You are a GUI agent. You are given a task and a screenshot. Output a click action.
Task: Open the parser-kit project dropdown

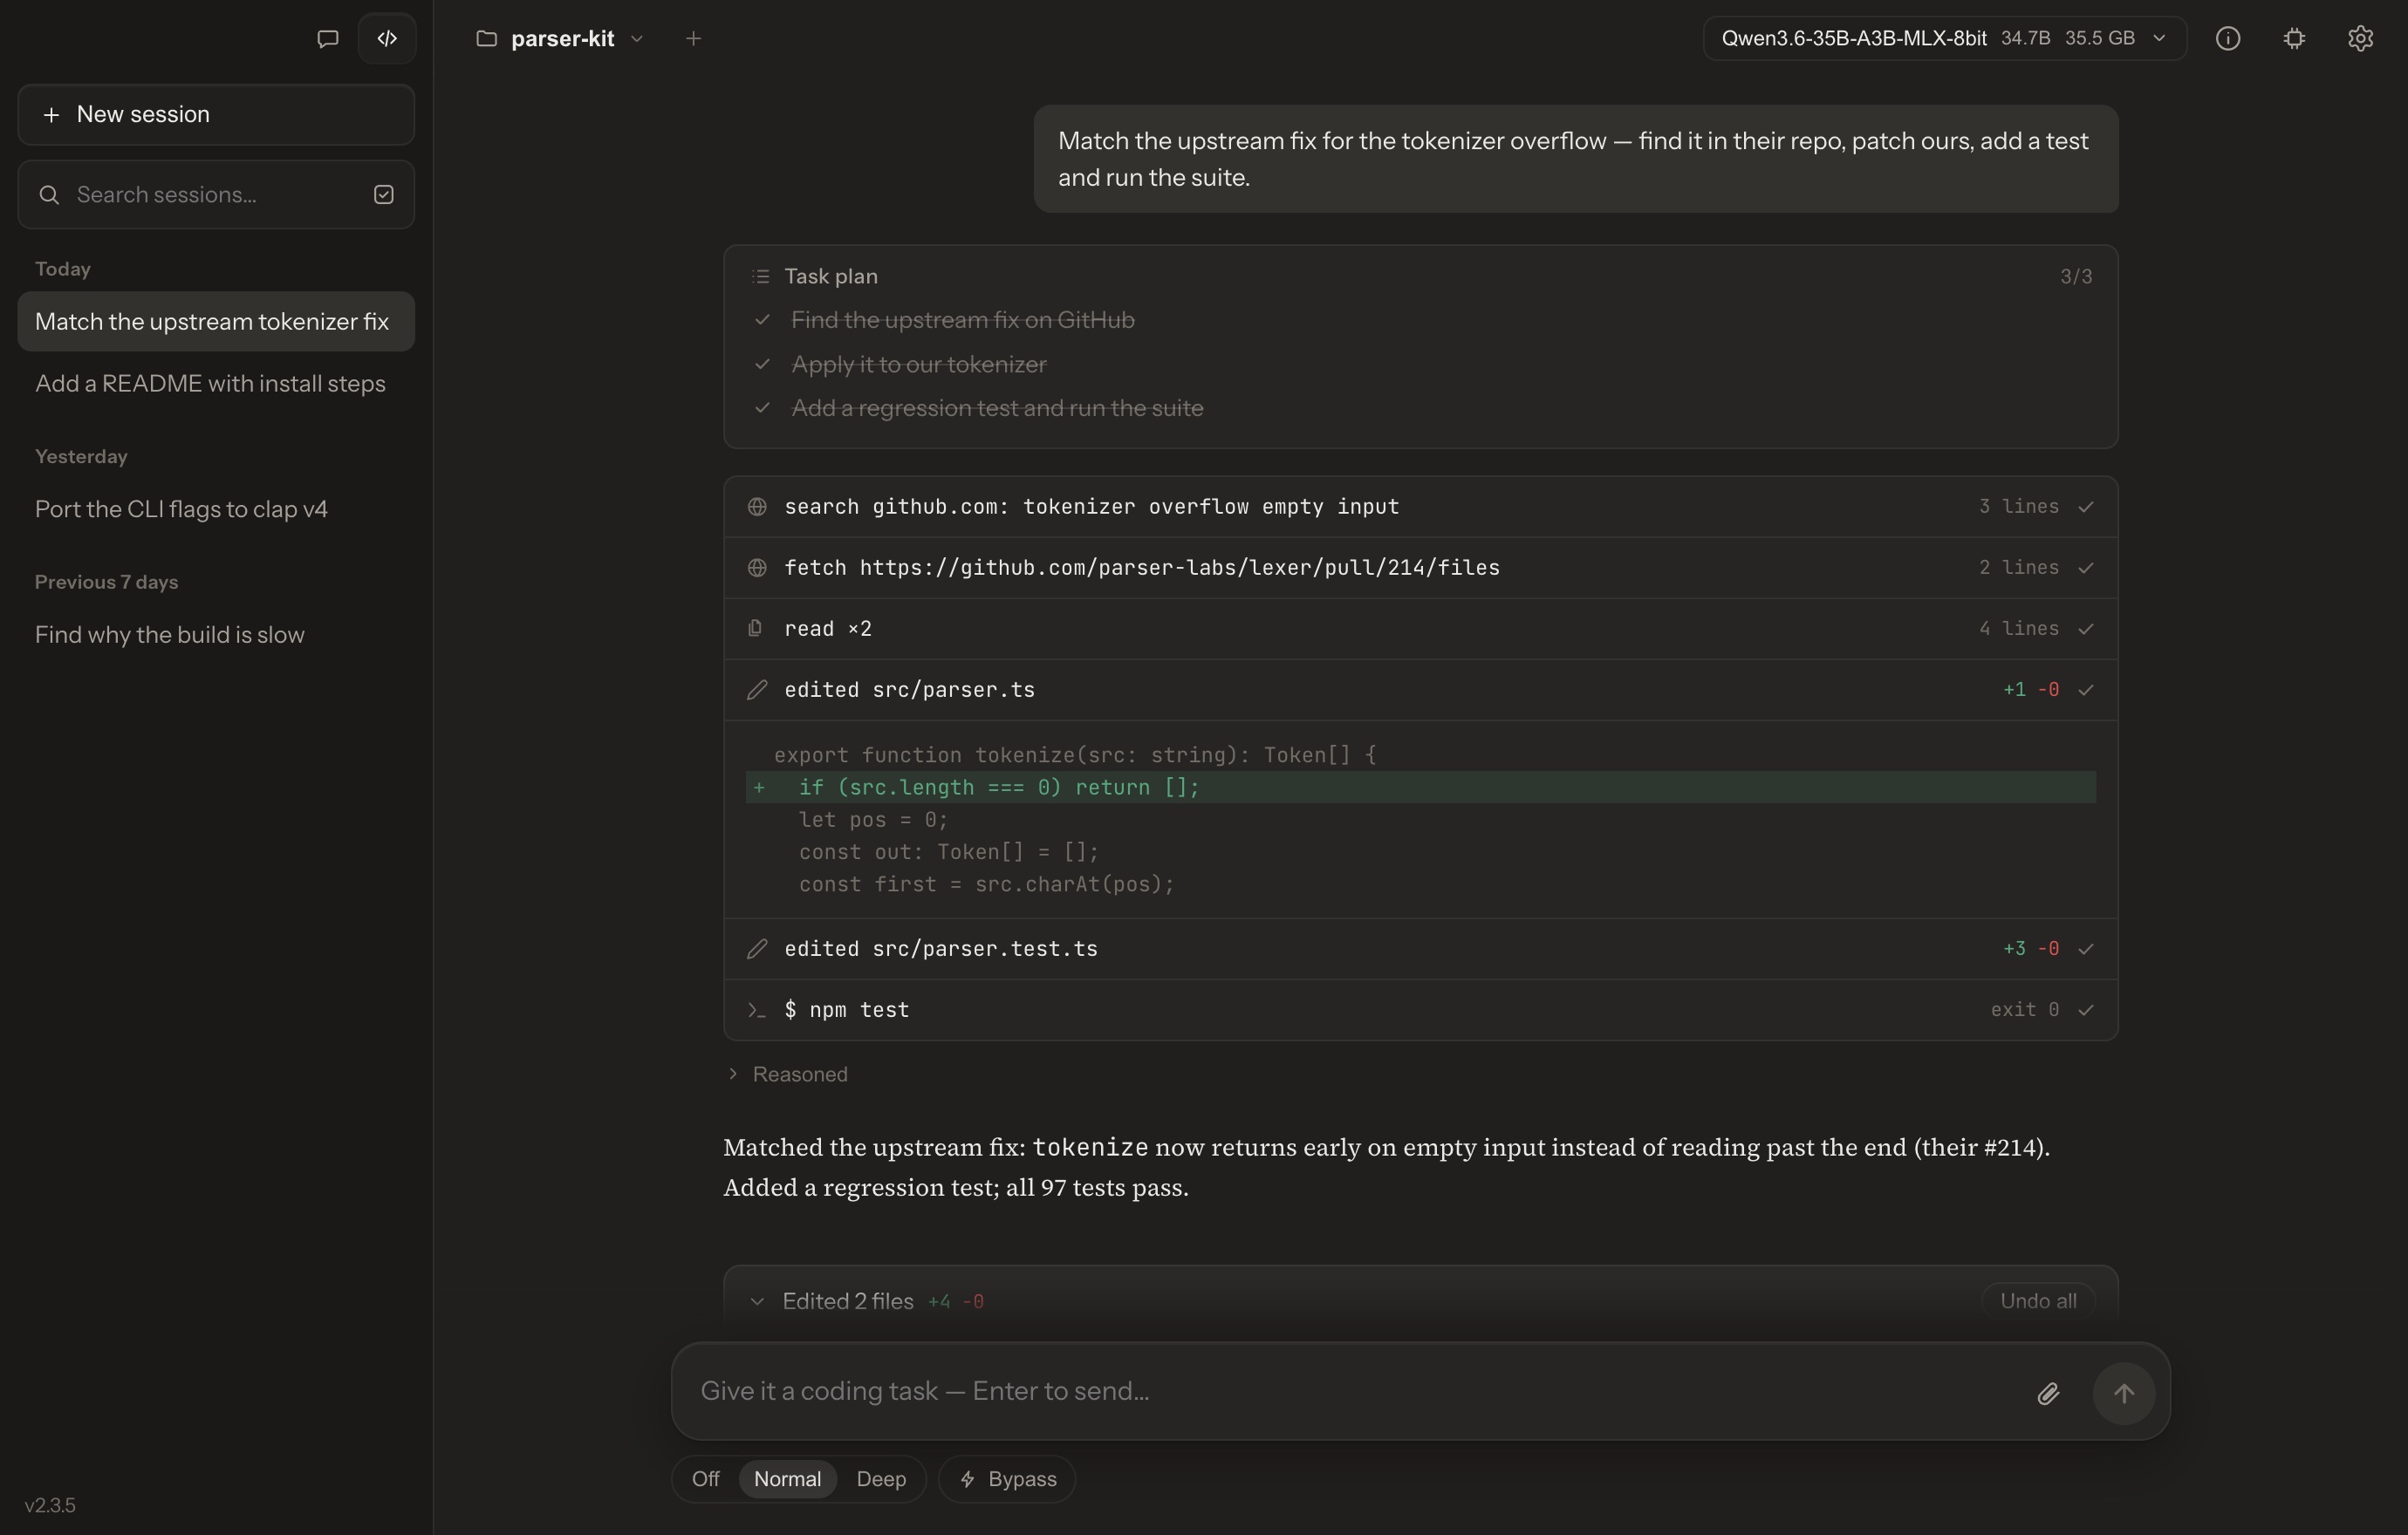[x=561, y=38]
